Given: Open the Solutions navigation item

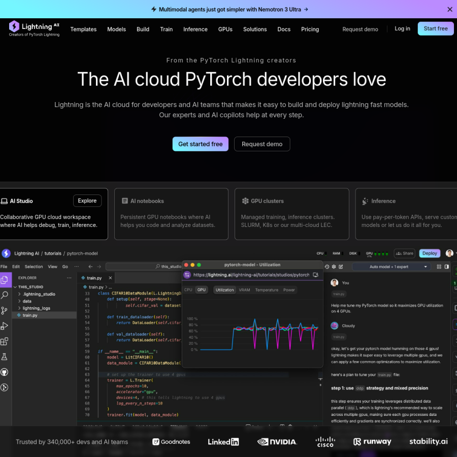Looking at the screenshot, I should (255, 29).
